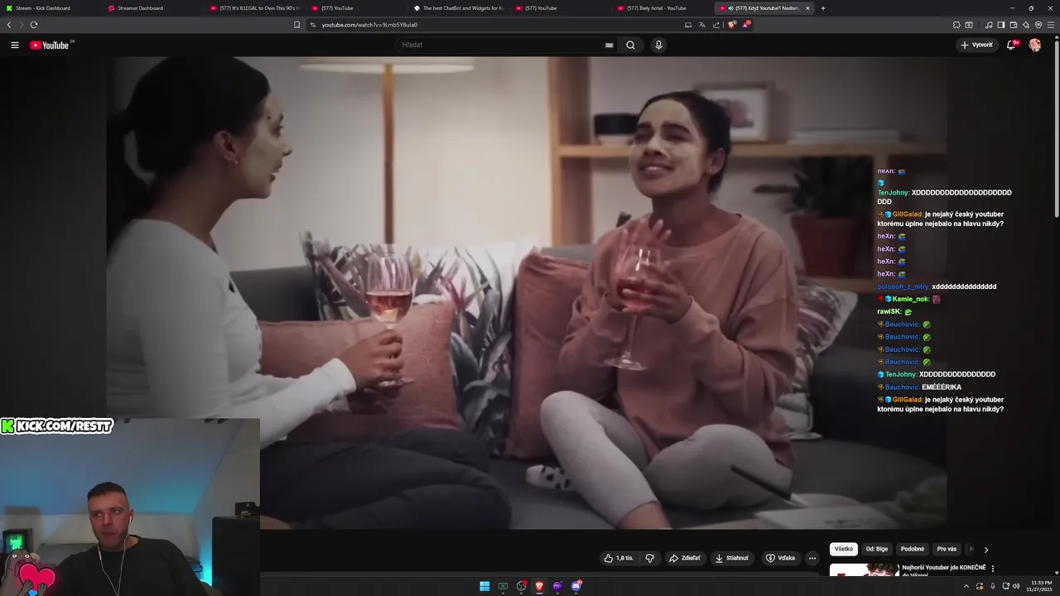Open the Windows Start menu
Screen dimensions: 1060x596
(484, 586)
